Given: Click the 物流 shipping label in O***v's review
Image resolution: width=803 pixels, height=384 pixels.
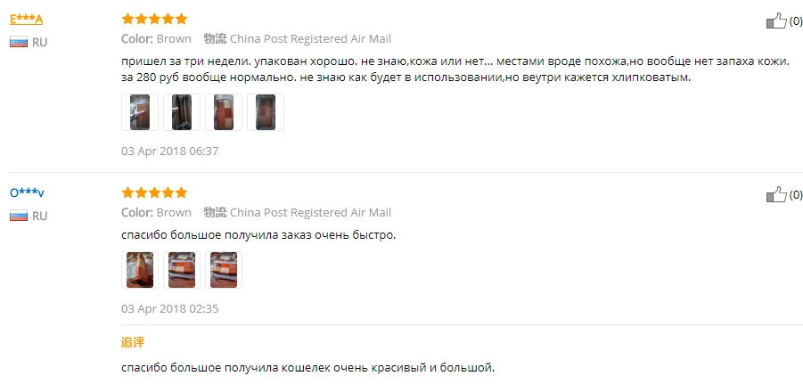Looking at the screenshot, I should tap(215, 212).
